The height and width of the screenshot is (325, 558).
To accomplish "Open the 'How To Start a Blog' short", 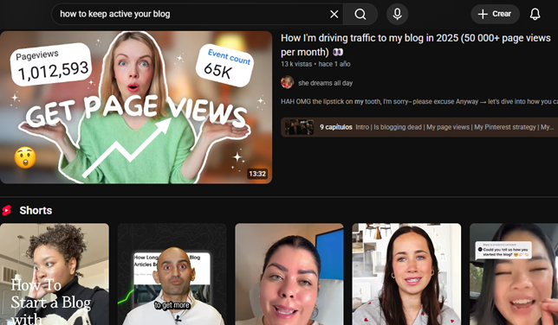I will (55, 274).
